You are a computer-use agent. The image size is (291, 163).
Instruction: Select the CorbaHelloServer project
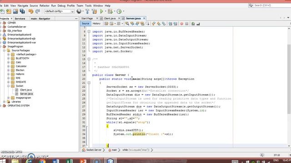[17, 27]
